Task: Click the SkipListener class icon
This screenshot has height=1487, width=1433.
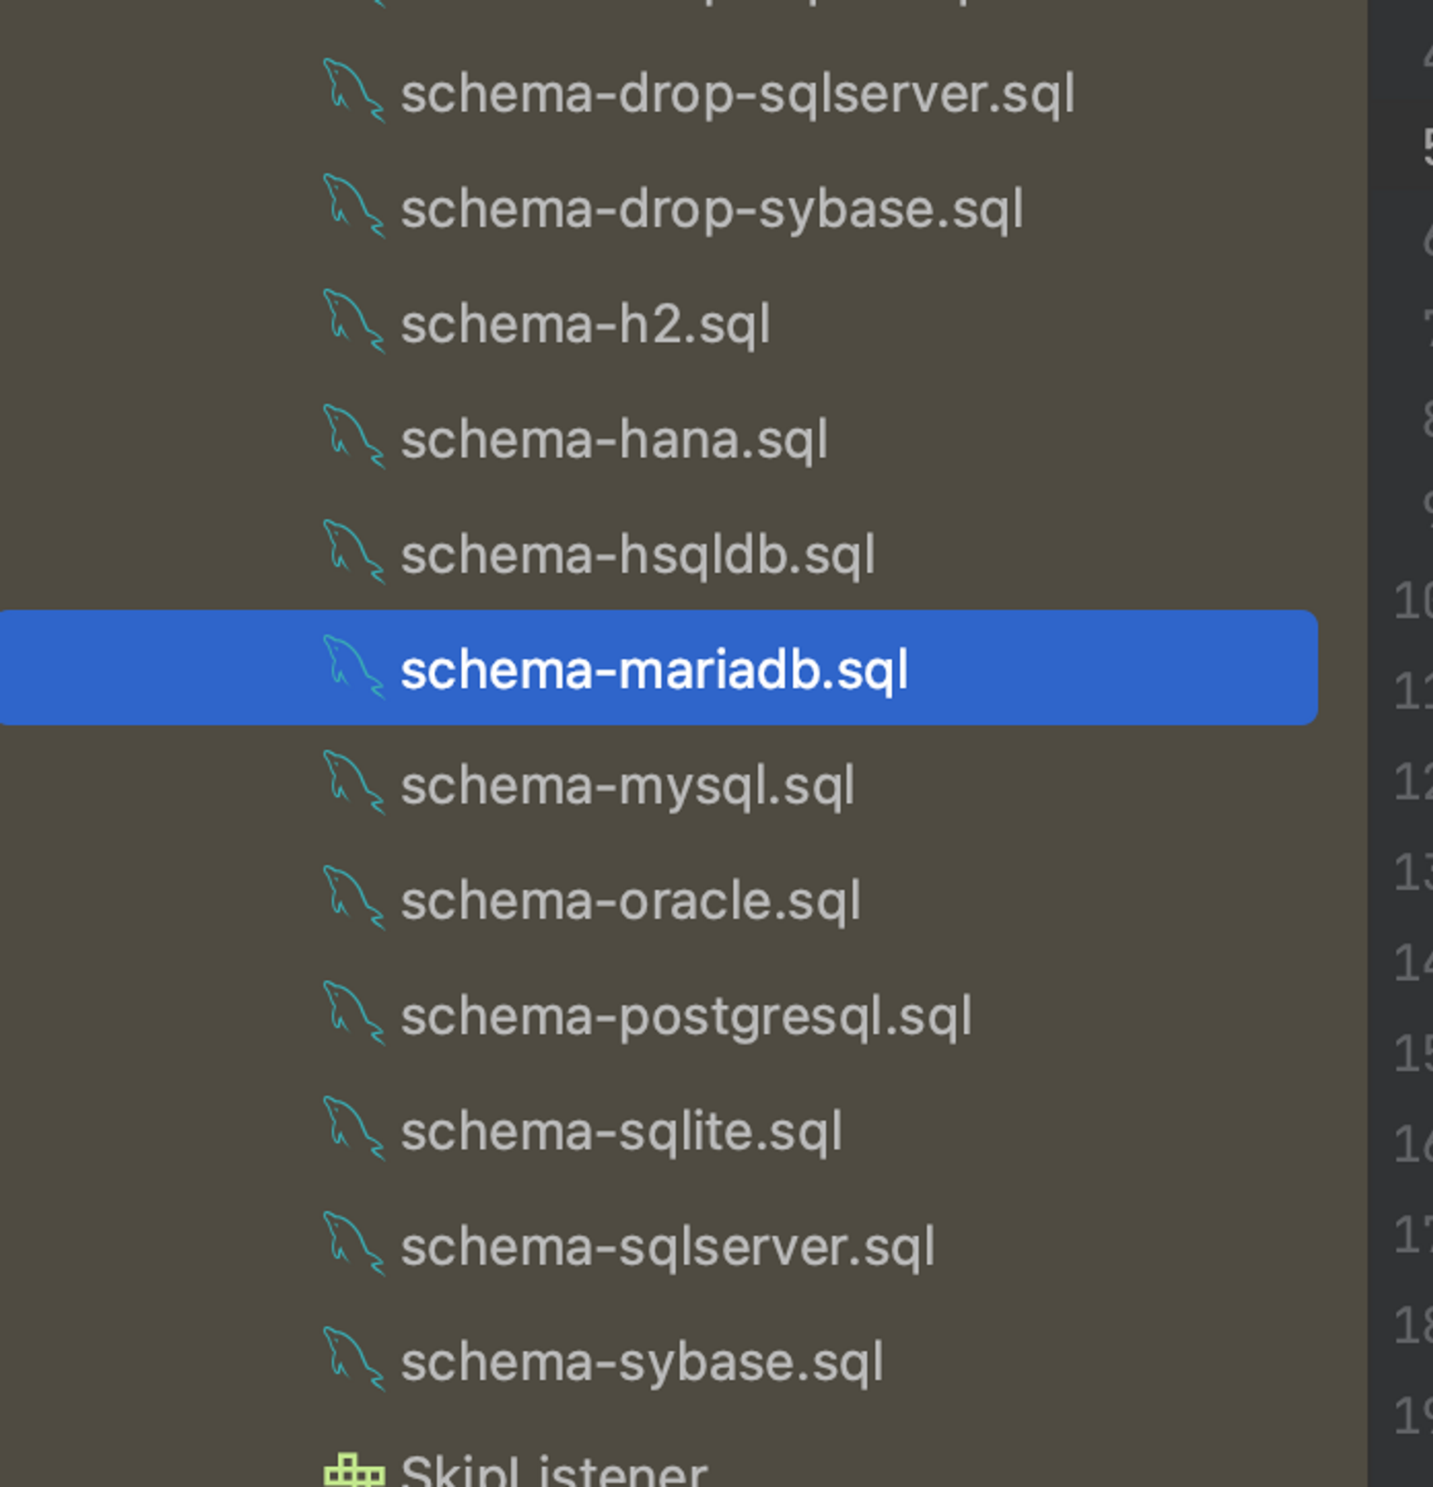Action: [x=354, y=1471]
